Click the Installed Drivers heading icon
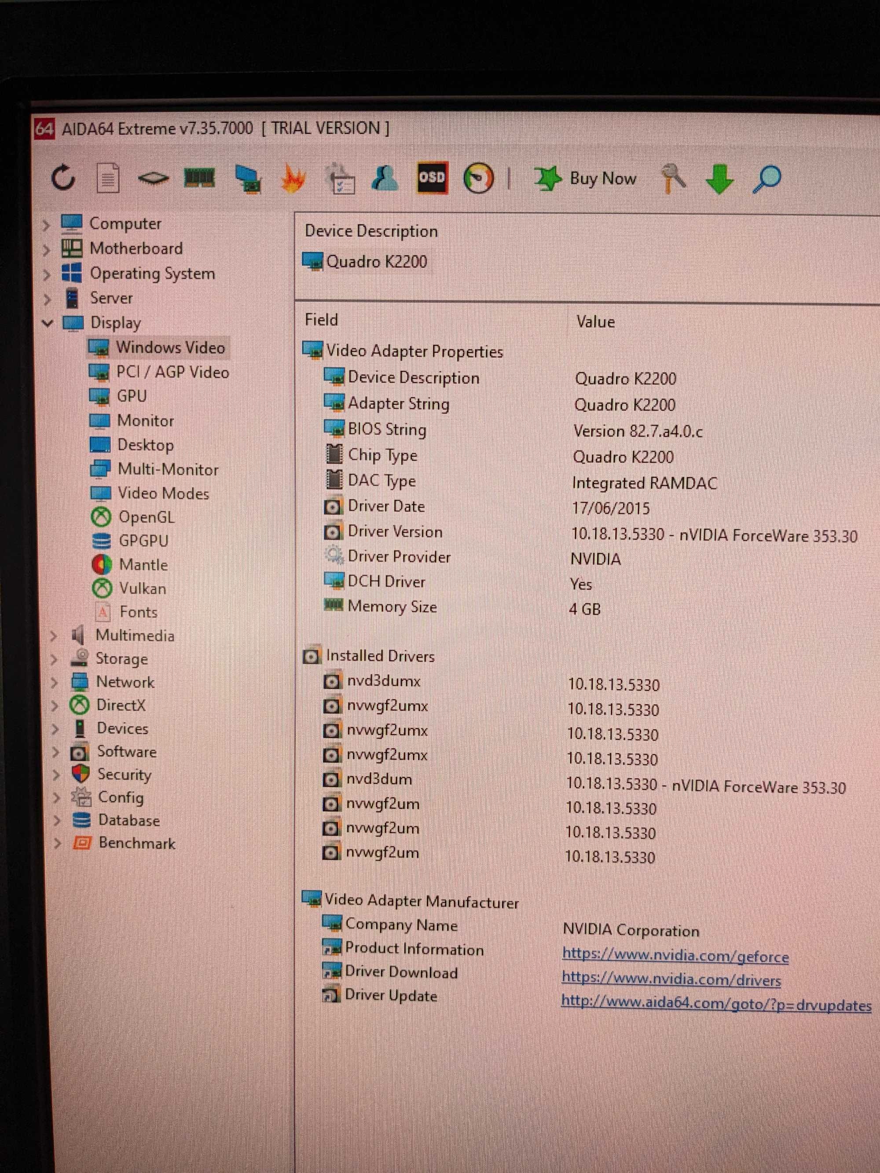880x1173 pixels. point(312,657)
